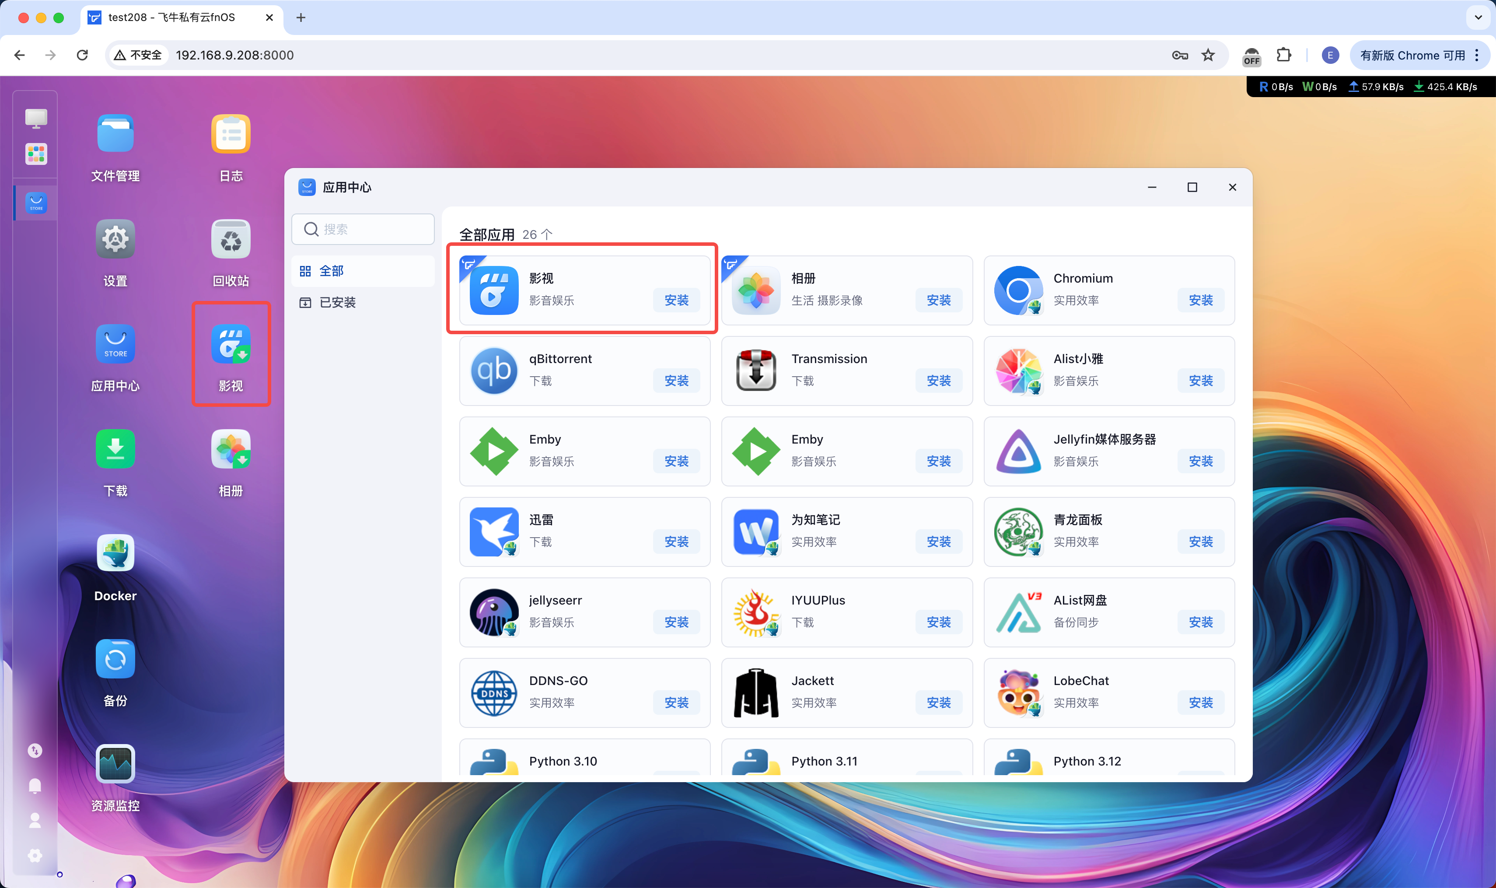The image size is (1496, 888).
Task: Click the notification bell in the sidebar
Action: coord(35,786)
